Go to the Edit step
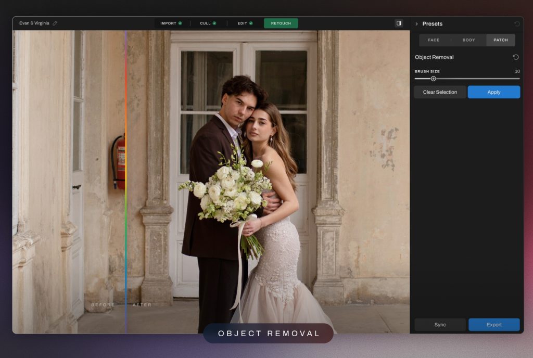Image resolution: width=533 pixels, height=358 pixels. point(245,23)
